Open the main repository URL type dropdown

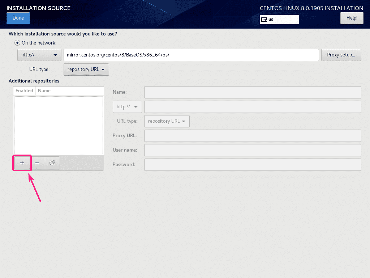[x=86, y=69]
